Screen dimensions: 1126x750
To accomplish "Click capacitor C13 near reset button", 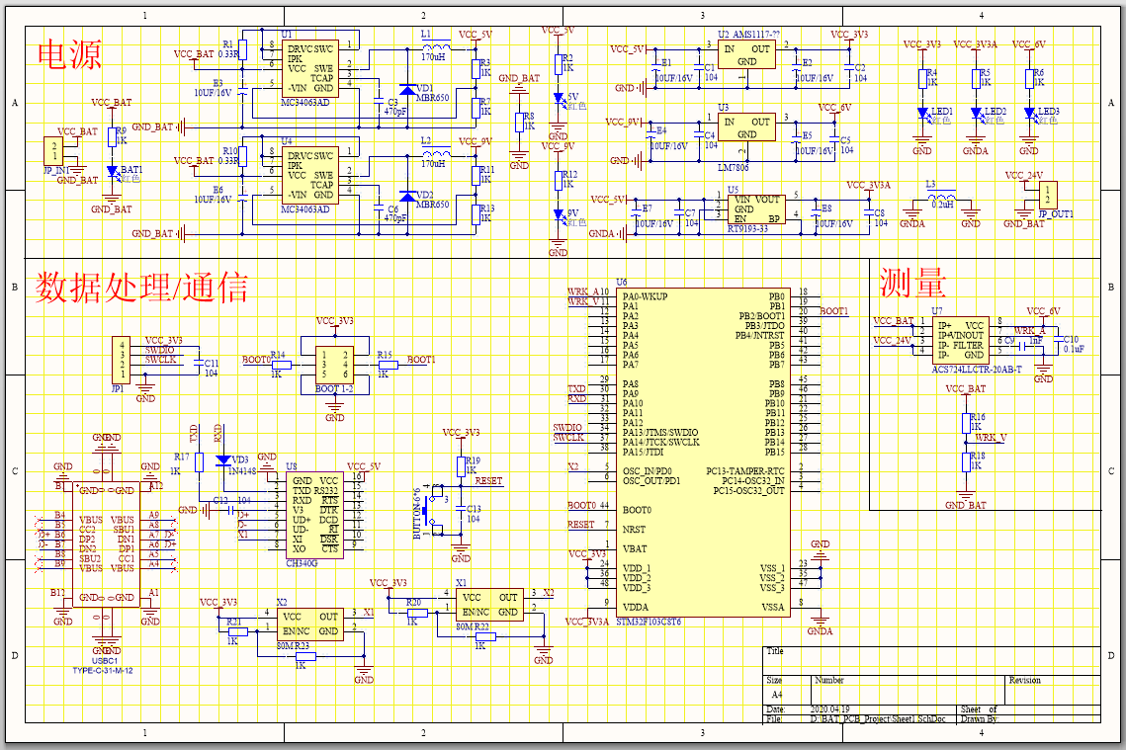I will tap(461, 510).
